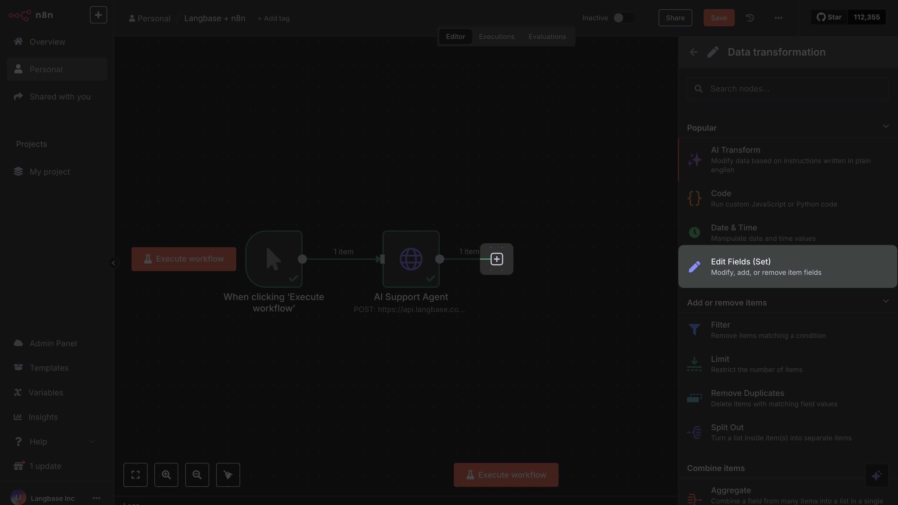898x505 pixels.
Task: Switch to the Editor tab
Action: tap(455, 37)
